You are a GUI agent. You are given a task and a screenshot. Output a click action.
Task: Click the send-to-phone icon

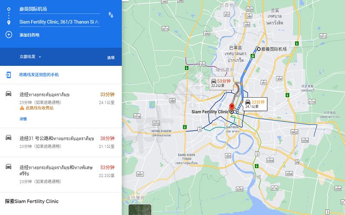pos(8,75)
